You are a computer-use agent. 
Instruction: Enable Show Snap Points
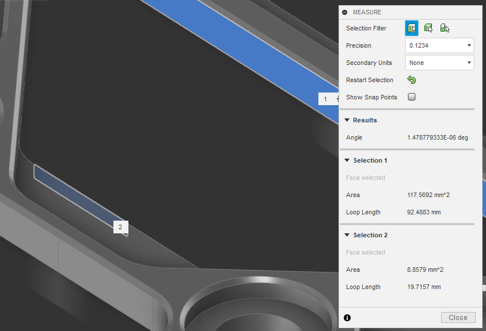[x=411, y=97]
